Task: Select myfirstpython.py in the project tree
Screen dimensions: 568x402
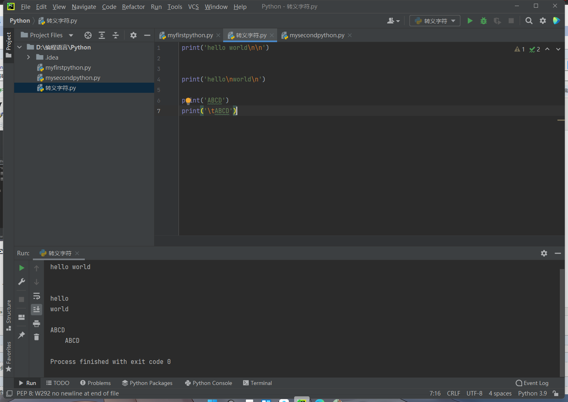Action: coord(68,68)
